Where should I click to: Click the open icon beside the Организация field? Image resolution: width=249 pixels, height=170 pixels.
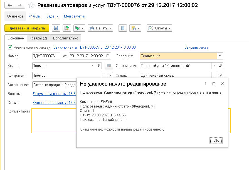click(x=220, y=66)
